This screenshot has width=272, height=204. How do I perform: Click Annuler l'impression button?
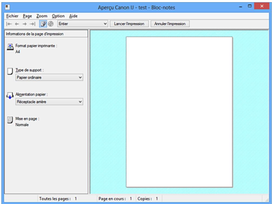(x=170, y=24)
